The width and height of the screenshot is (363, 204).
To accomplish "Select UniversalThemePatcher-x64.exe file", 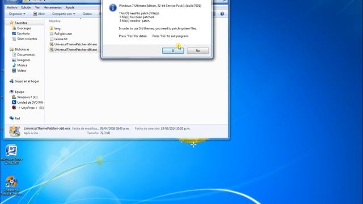I will coord(75,44).
